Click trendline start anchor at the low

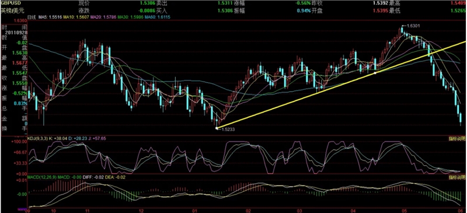(x=217, y=128)
